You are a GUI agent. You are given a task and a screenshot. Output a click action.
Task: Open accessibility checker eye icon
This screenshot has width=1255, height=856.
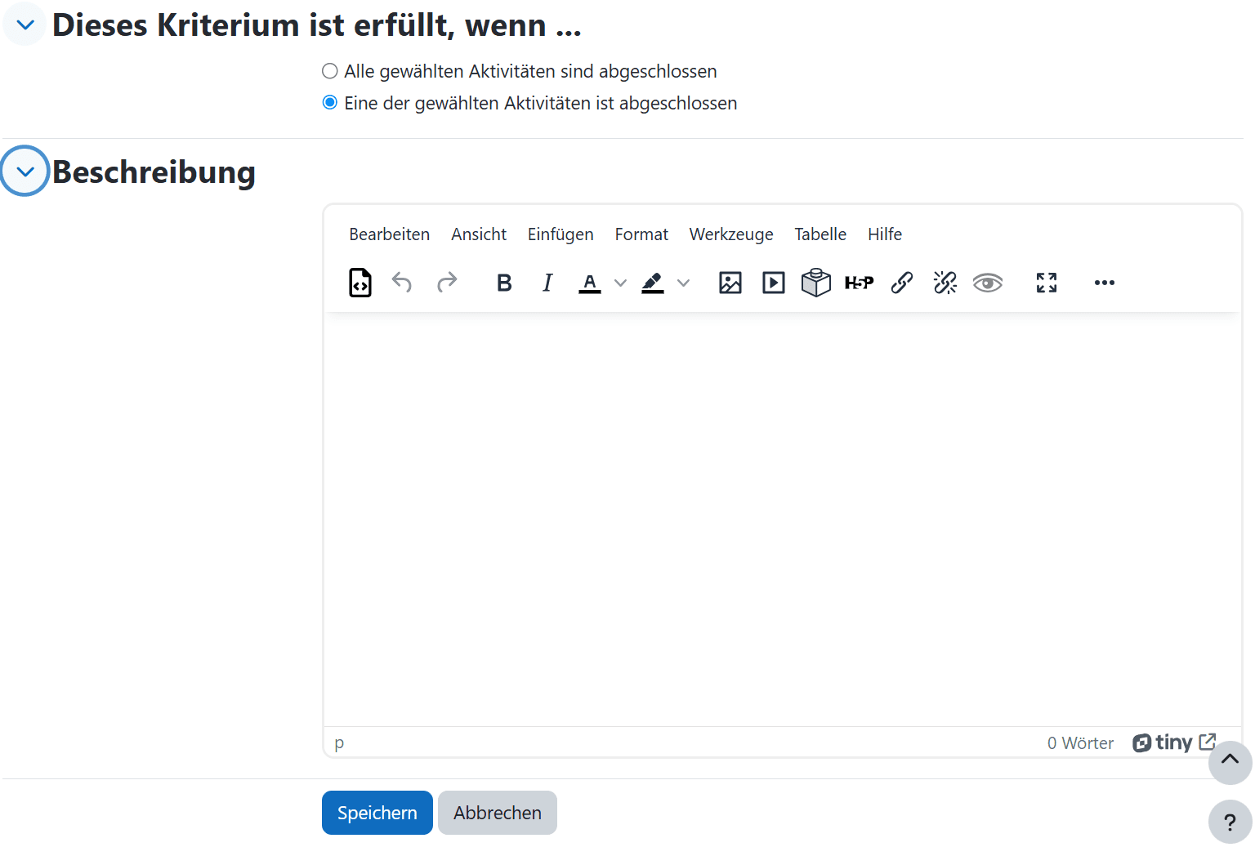pos(988,283)
